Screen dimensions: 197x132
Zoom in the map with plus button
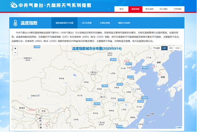(15, 48)
